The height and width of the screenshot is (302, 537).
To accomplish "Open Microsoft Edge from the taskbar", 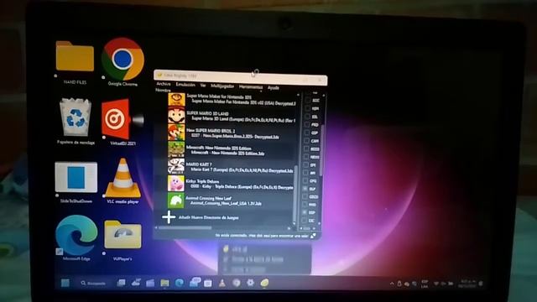I will (x=179, y=283).
